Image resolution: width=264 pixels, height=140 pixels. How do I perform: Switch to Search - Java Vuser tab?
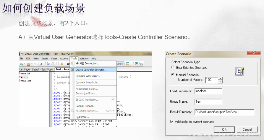pos(43,69)
